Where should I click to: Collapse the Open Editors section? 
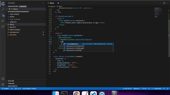7,6
